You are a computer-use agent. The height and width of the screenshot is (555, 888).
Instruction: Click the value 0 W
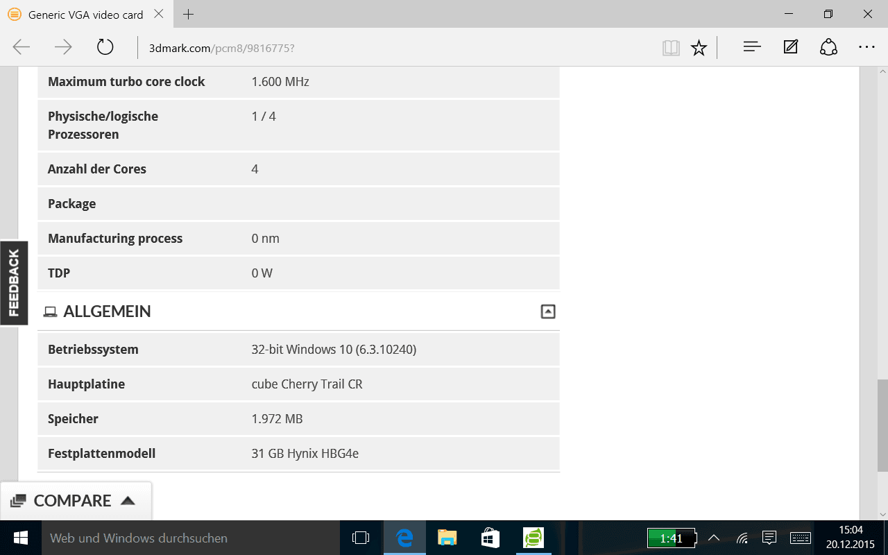[262, 273]
